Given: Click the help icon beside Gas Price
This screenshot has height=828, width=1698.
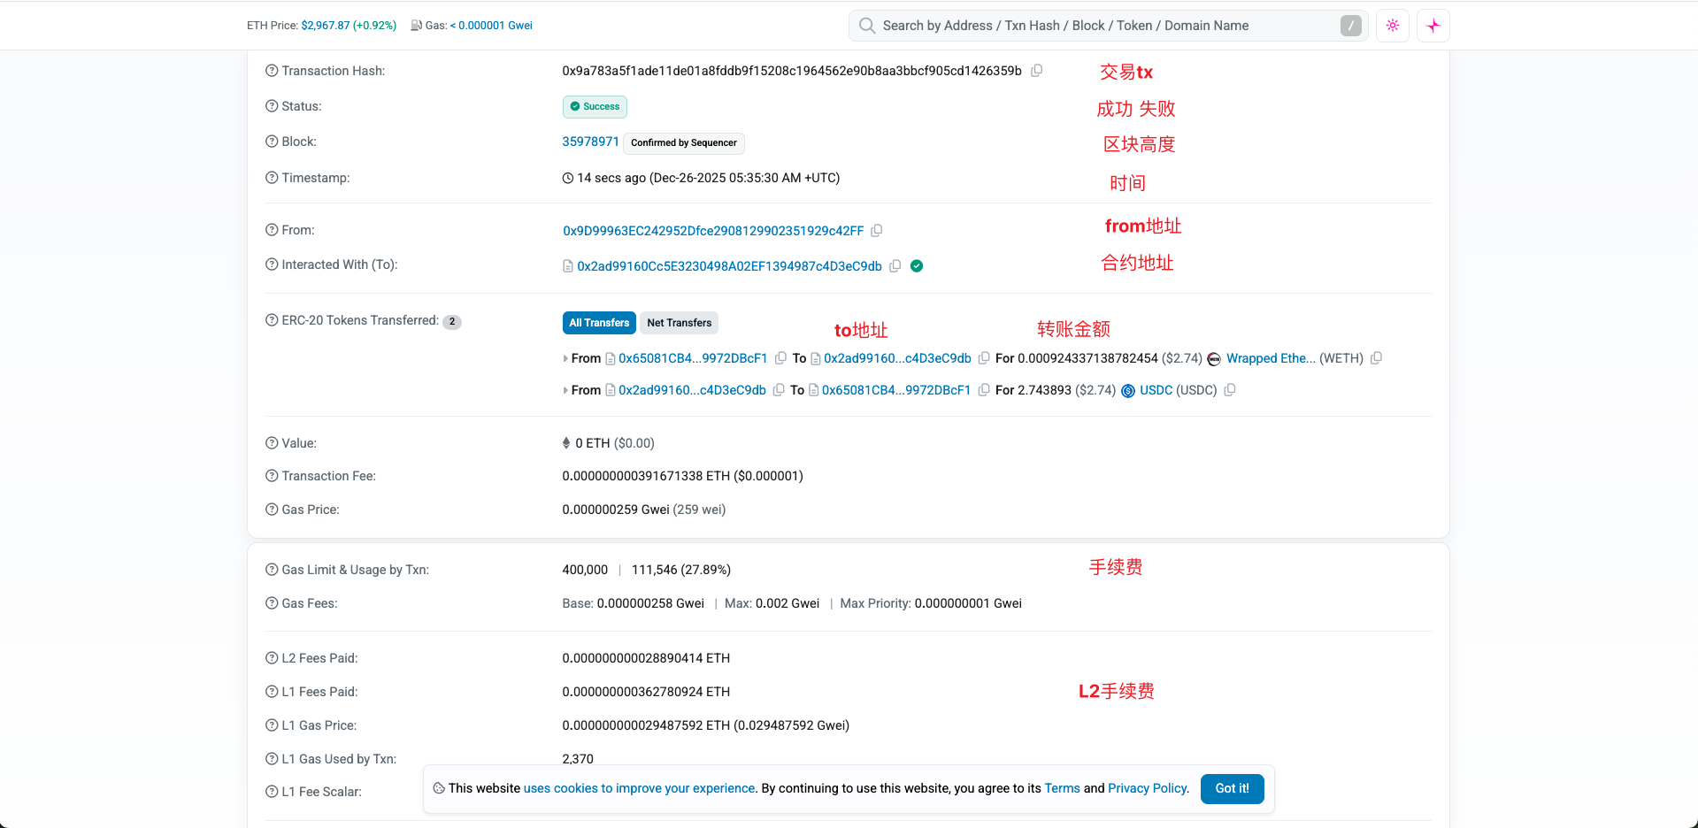Looking at the screenshot, I should click(x=272, y=510).
